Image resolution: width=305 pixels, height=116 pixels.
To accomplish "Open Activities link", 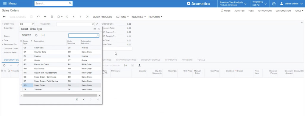I will pos(239,11).
